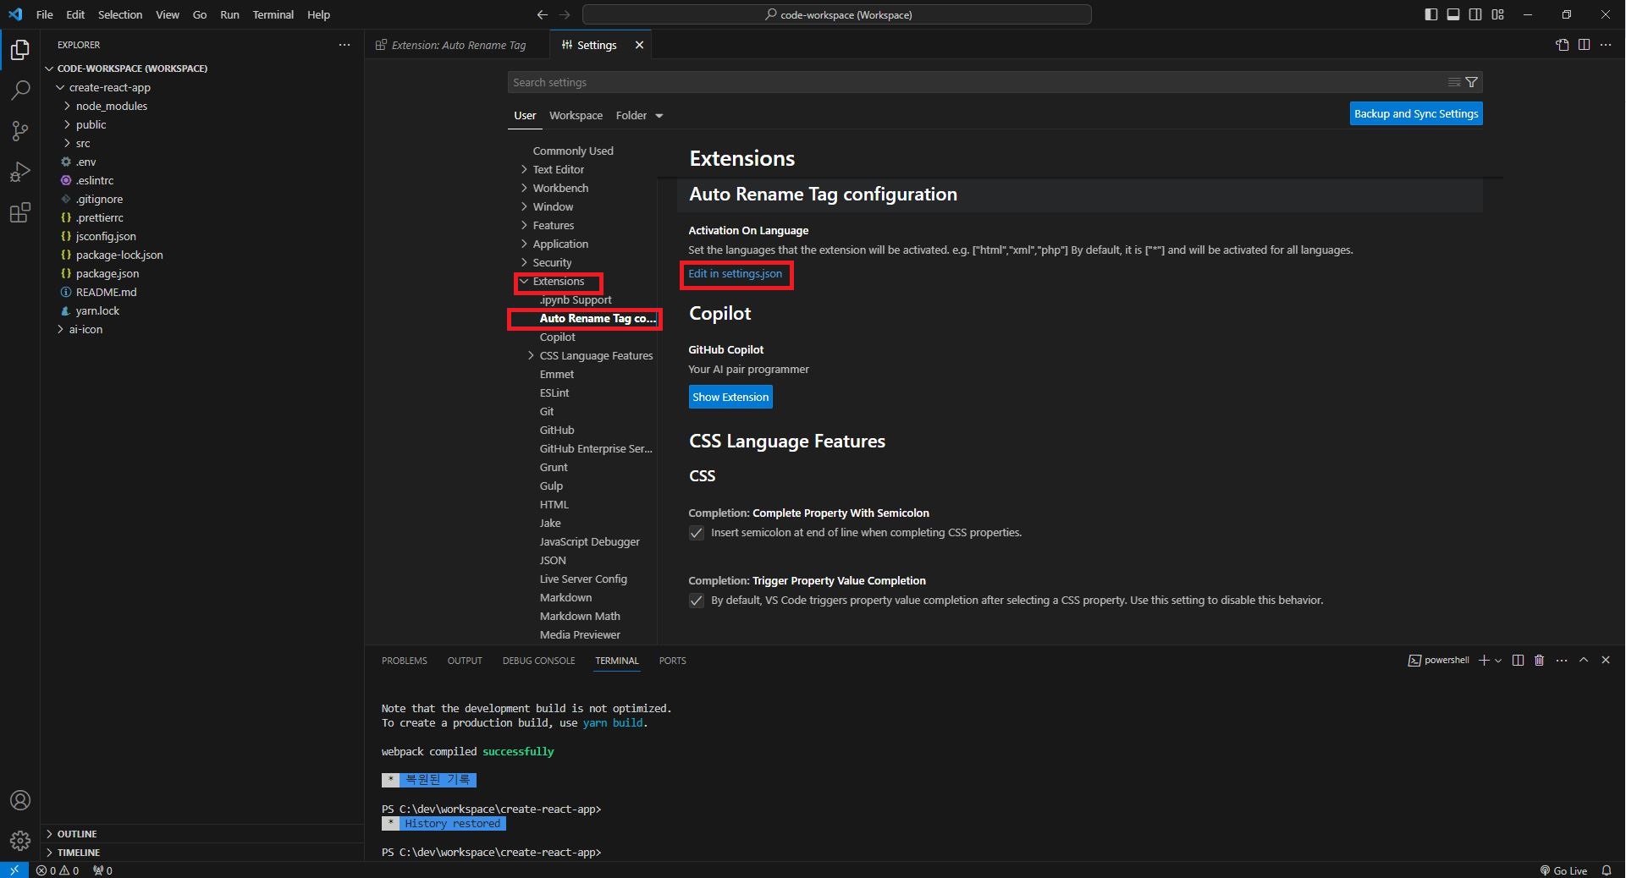Open the Search view in activity bar

pyautogui.click(x=20, y=90)
